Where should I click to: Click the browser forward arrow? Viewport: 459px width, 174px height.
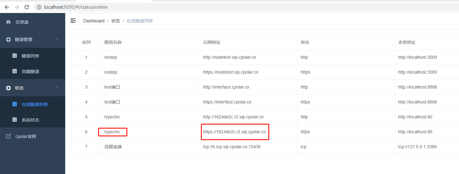pos(17,7)
